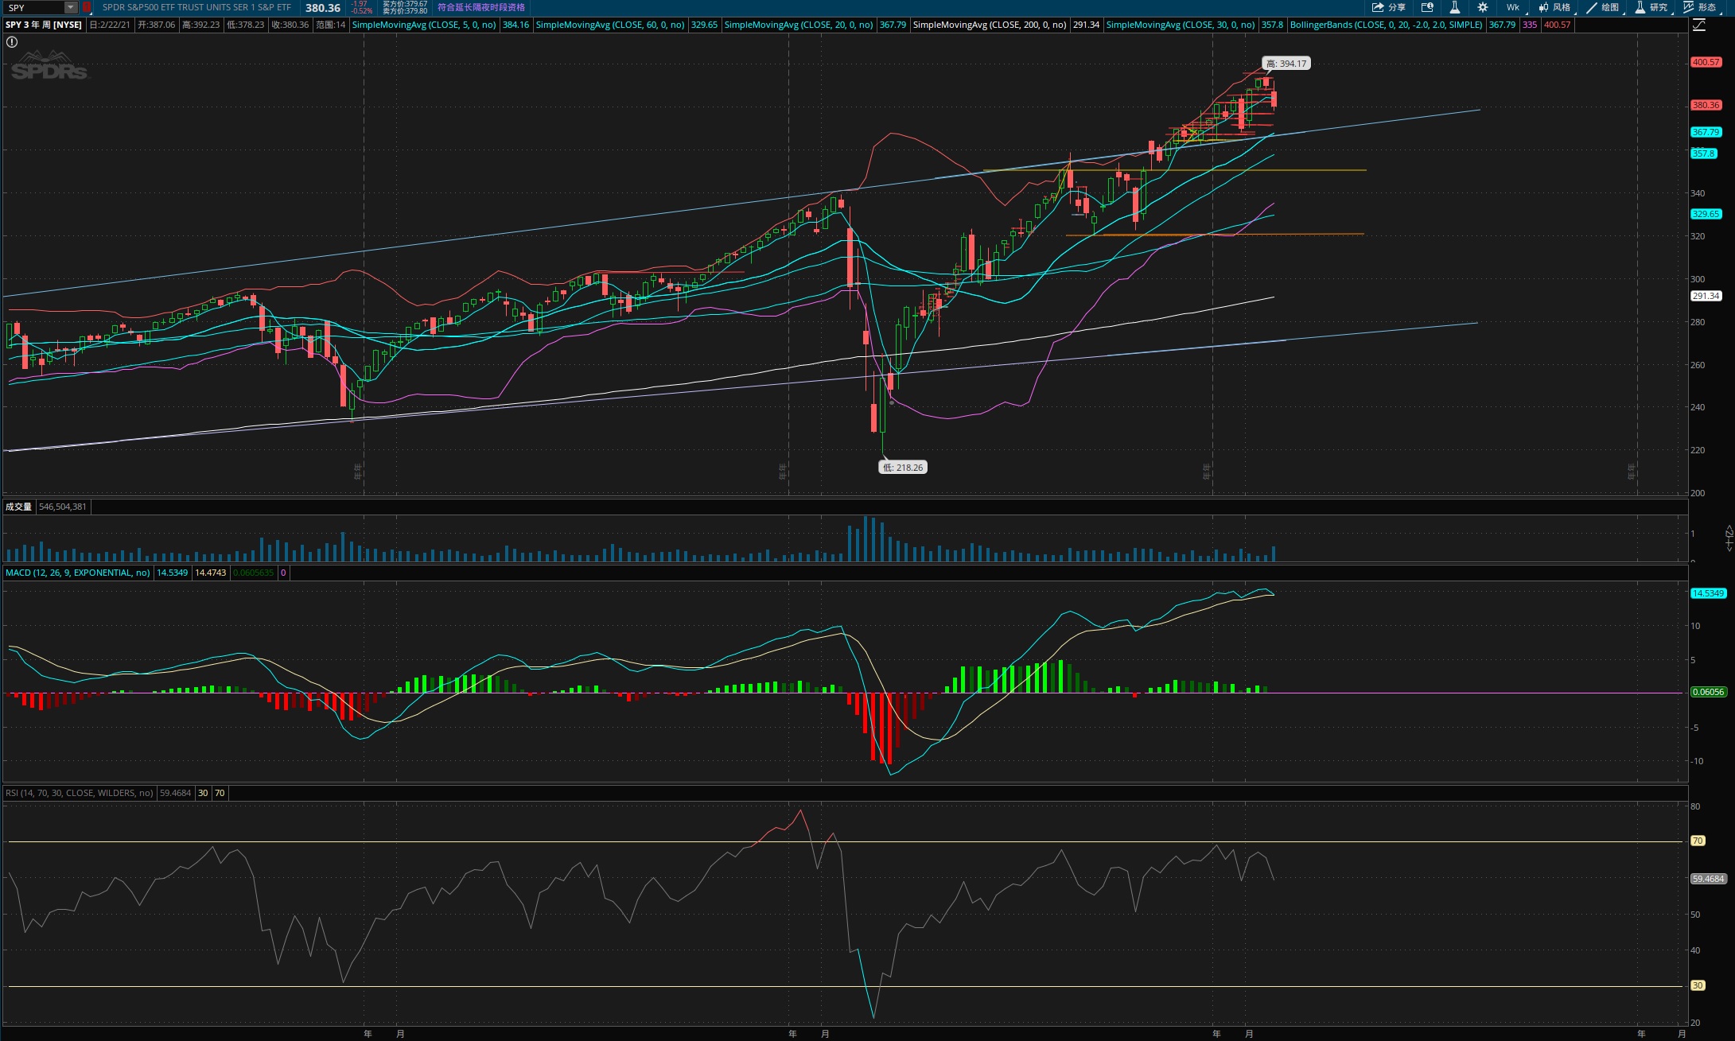Click the SimpleMovingAvg (CLOSE, 5) study label
1735x1041 pixels.
click(423, 25)
